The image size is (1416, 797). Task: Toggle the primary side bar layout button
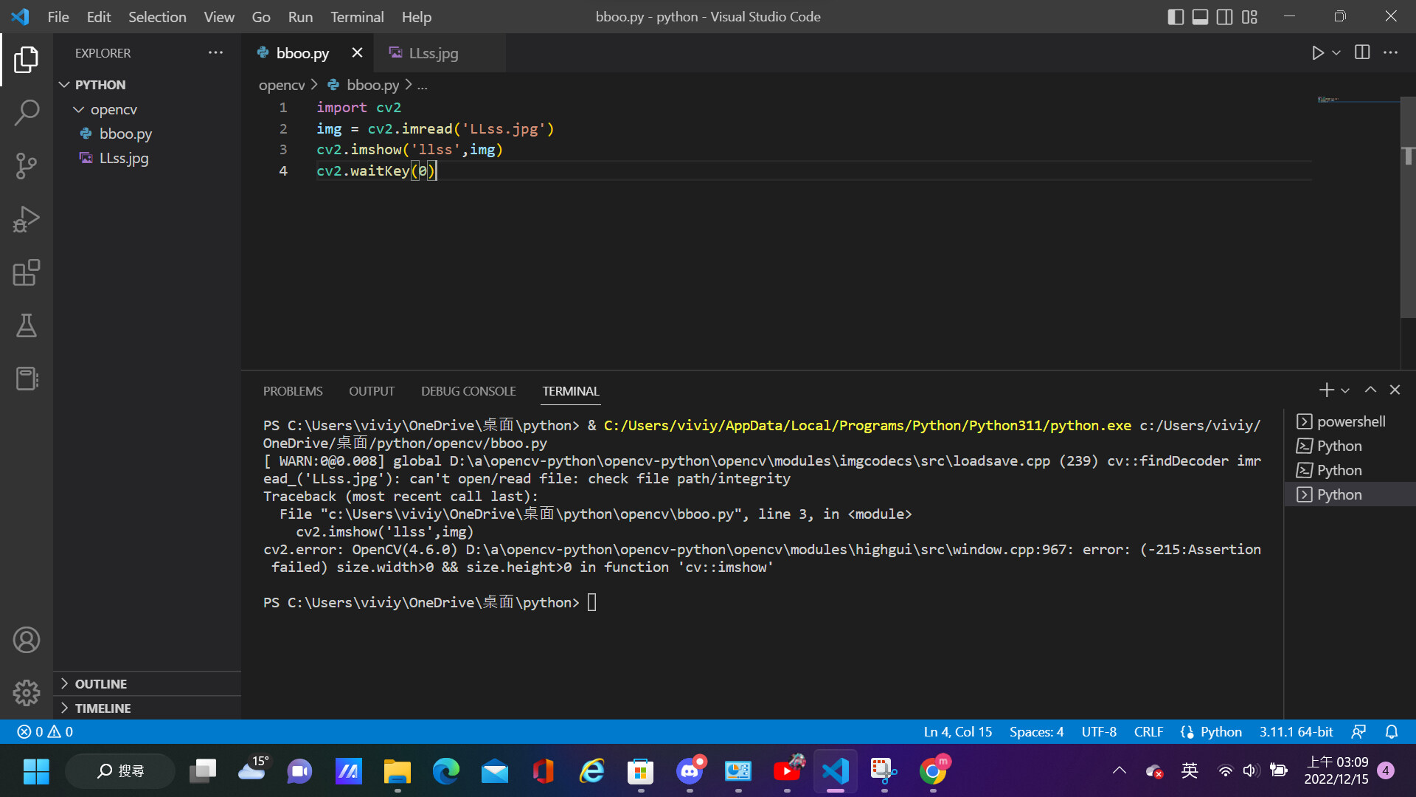pos(1176,17)
